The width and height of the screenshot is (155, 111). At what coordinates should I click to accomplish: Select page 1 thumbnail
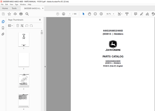[24, 39]
